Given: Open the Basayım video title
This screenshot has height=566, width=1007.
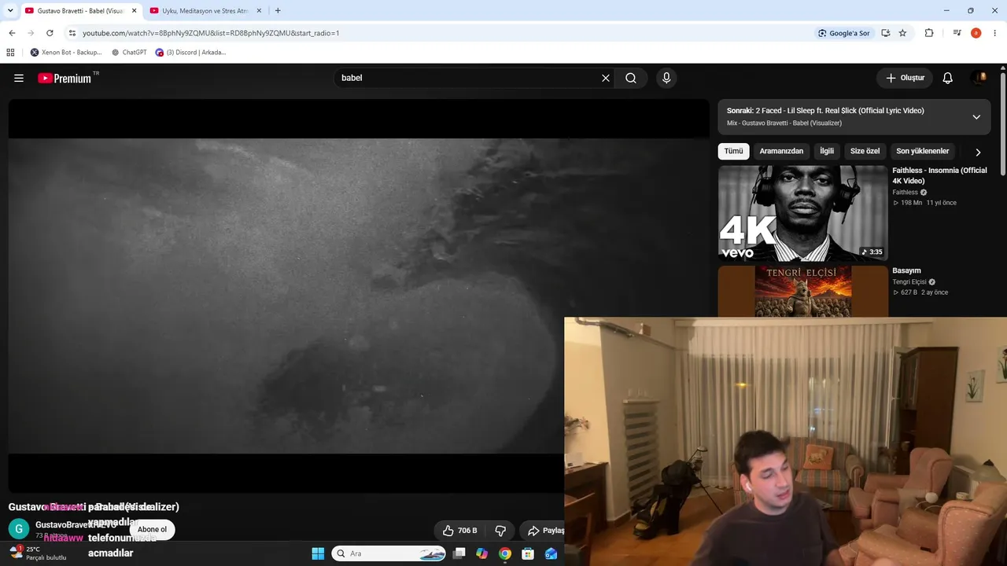Looking at the screenshot, I should tap(906, 270).
